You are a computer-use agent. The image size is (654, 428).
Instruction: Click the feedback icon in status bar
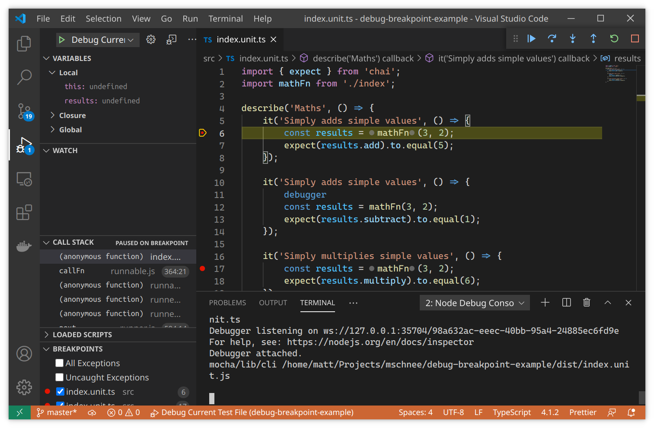[x=611, y=412]
